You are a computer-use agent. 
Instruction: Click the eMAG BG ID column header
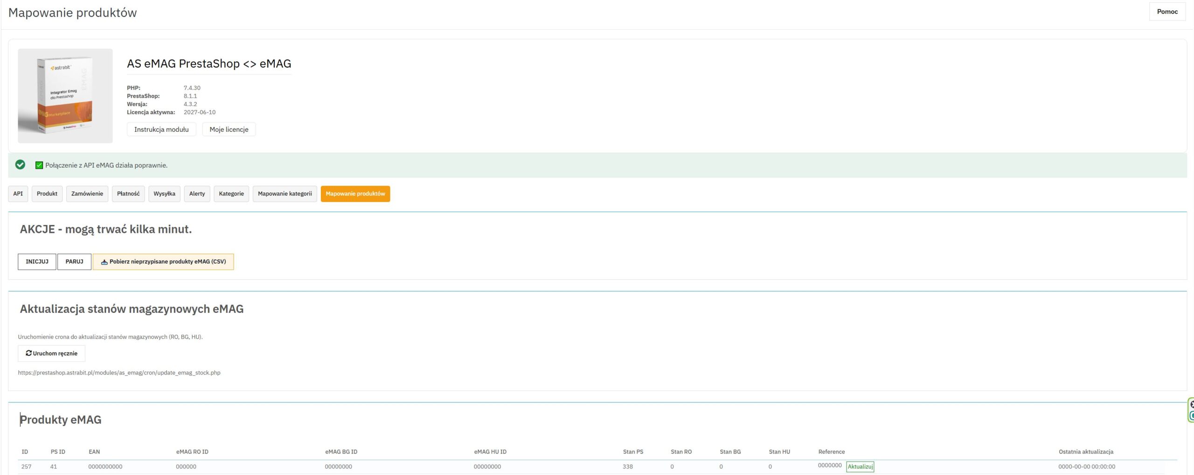point(341,452)
